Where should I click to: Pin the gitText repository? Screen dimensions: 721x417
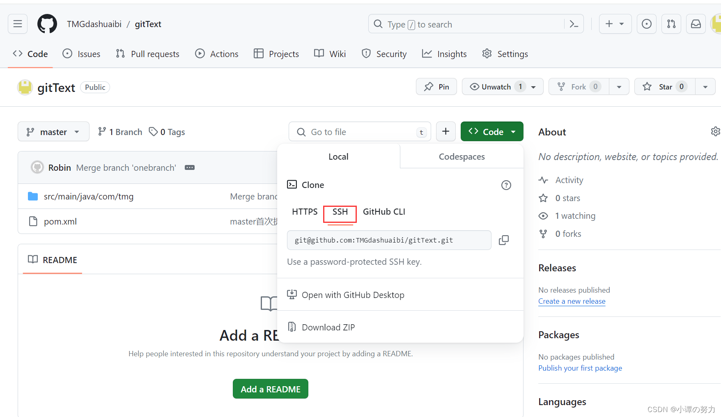pos(436,87)
